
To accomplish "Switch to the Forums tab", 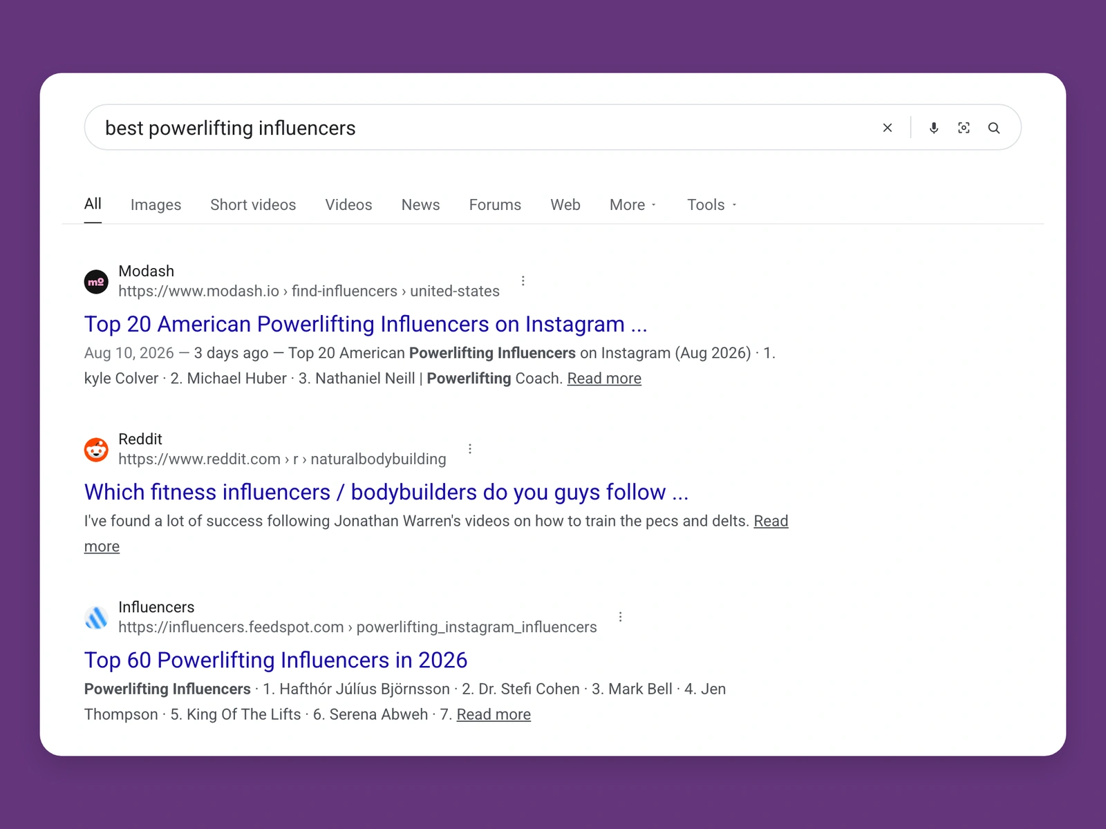I will click(x=495, y=205).
